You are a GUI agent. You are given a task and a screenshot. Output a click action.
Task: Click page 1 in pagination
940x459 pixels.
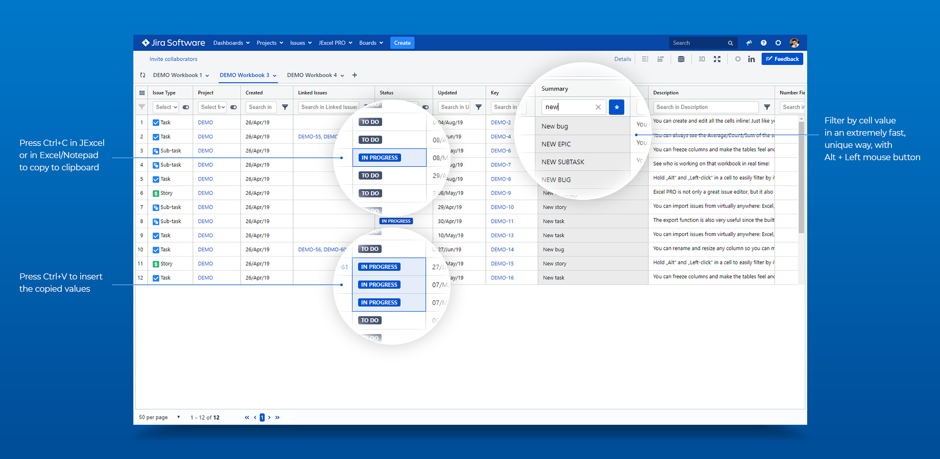pos(262,417)
